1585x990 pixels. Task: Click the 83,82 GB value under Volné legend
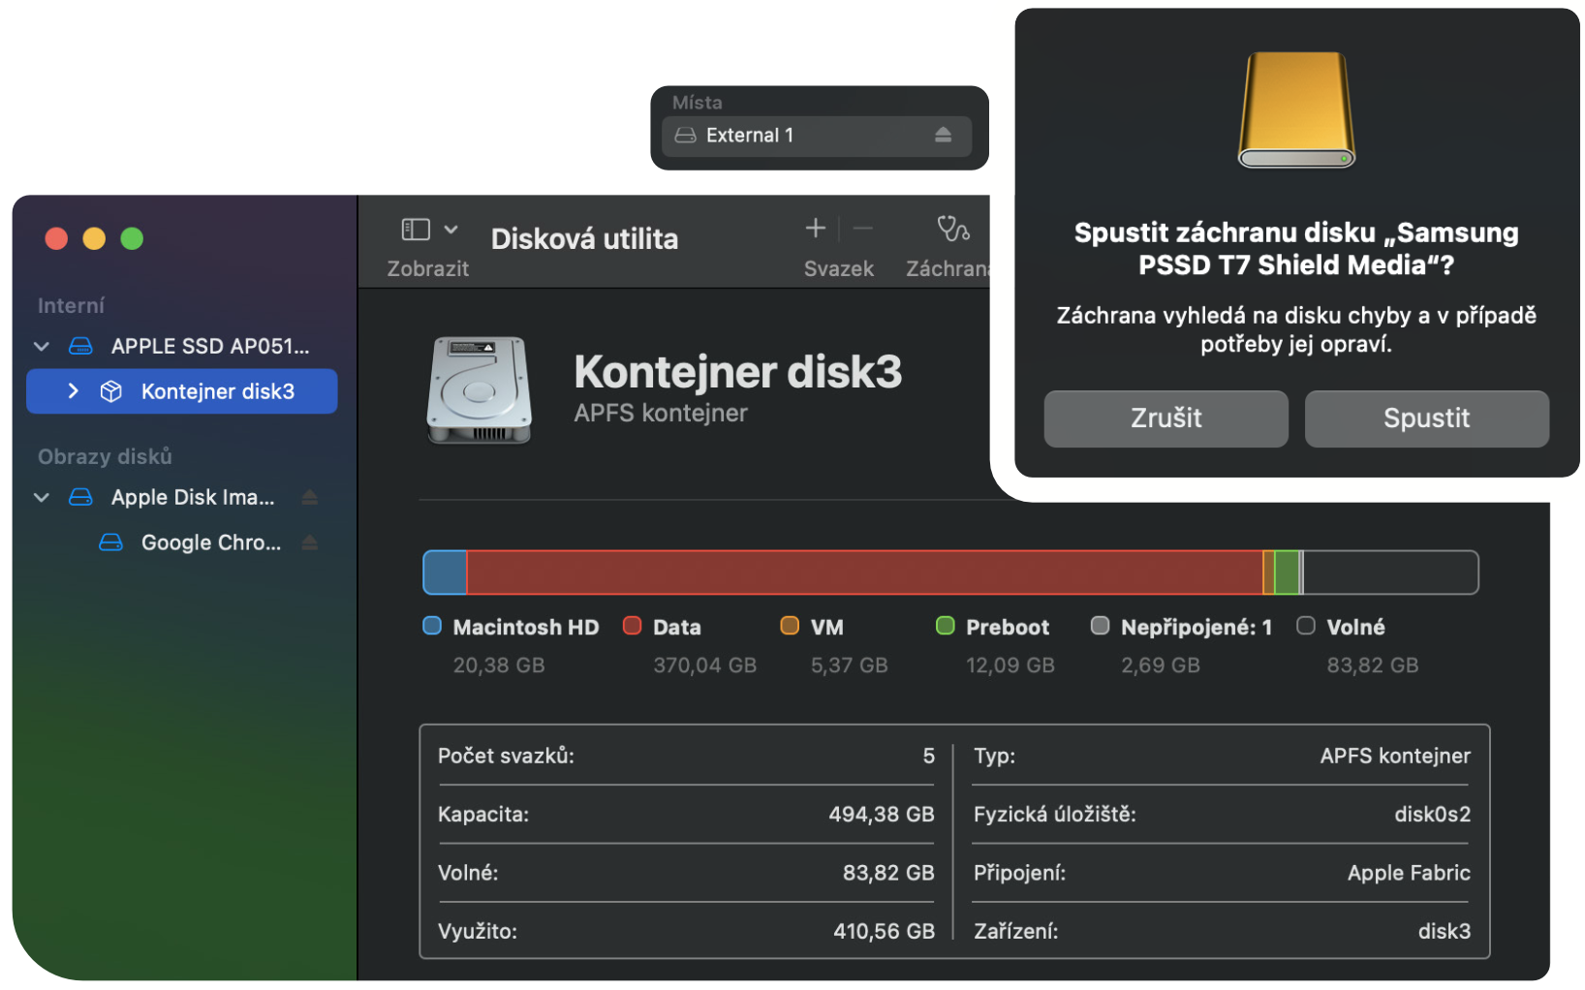[x=1373, y=665]
